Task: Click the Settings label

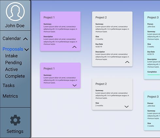Action: pyautogui.click(x=15, y=131)
